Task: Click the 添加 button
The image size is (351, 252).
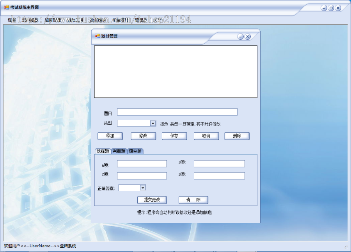Action: 110,136
